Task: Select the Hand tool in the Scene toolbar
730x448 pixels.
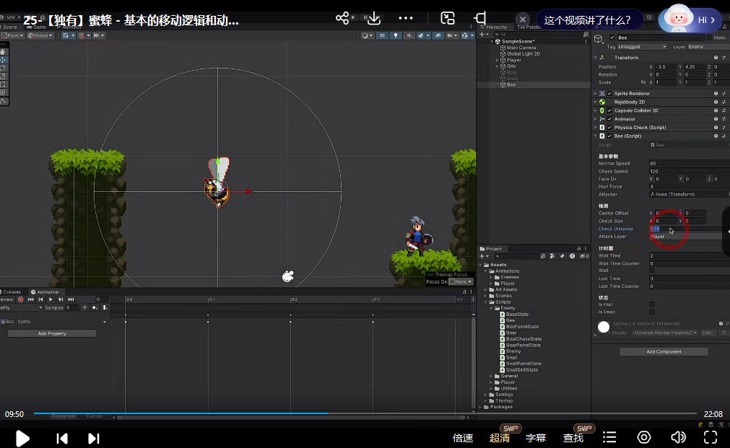Action: coord(4,51)
